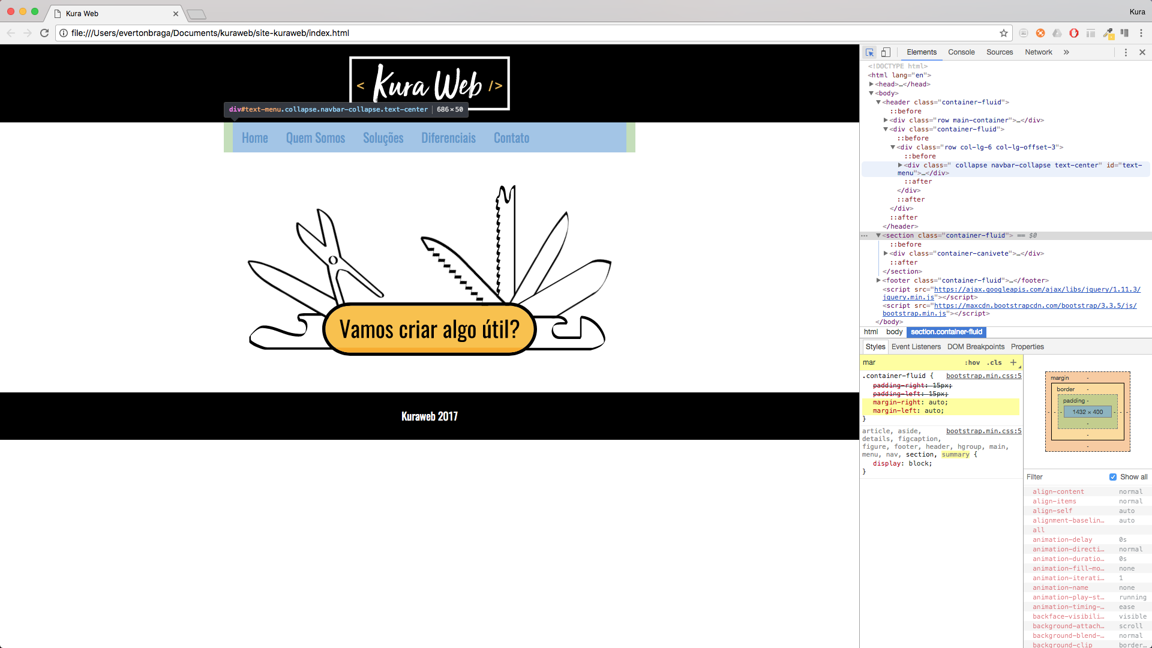Click the ellipsis next to section element
Image resolution: width=1152 pixels, height=648 pixels.
(865, 236)
